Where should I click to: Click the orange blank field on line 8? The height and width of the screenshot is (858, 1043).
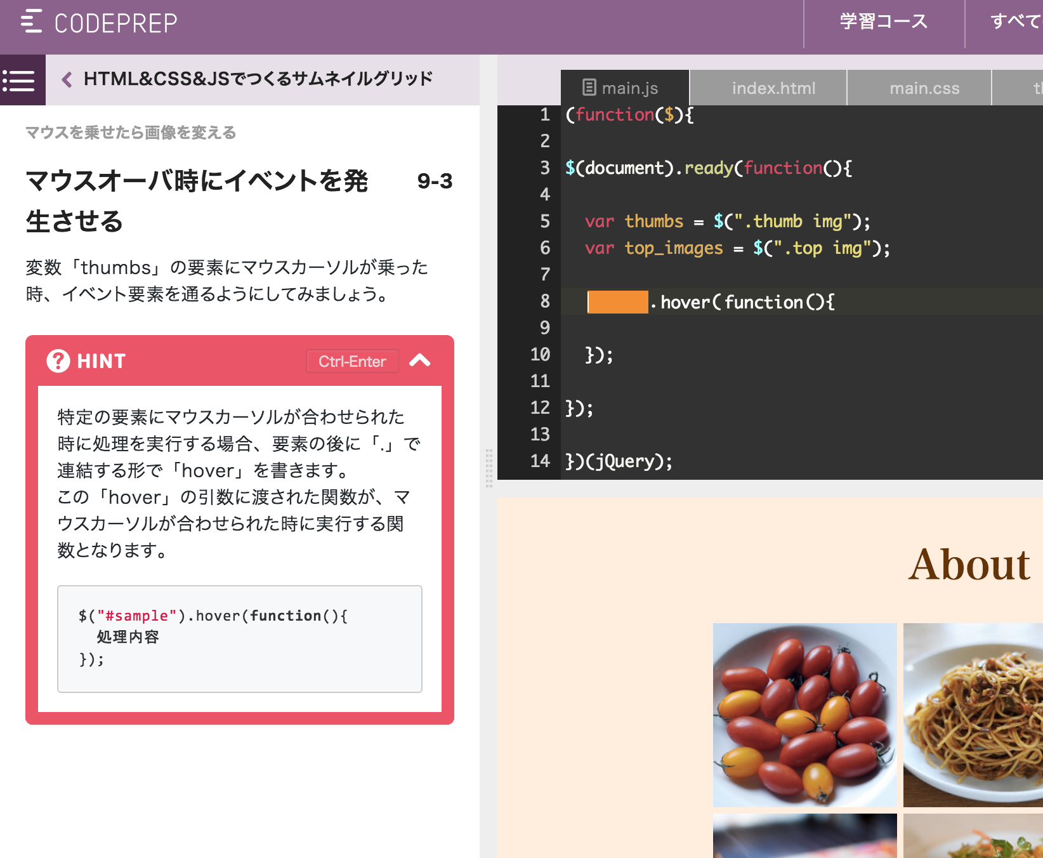point(616,302)
